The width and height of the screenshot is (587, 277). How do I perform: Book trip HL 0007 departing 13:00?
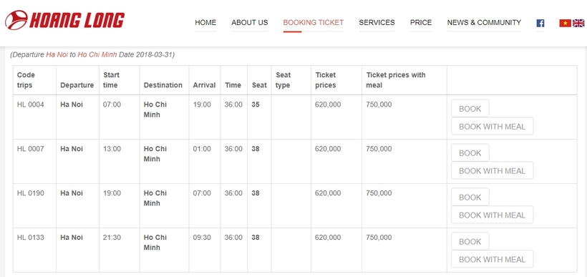[470, 152]
